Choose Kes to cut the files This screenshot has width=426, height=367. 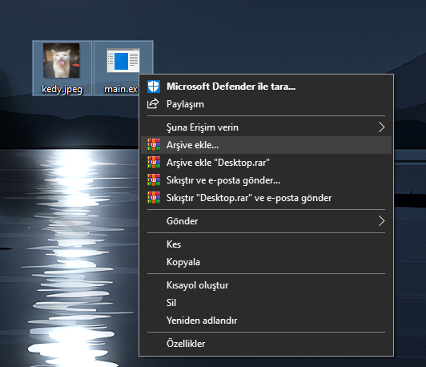[266, 244]
